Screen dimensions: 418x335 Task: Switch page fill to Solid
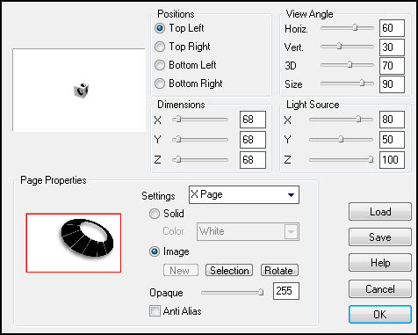click(155, 214)
